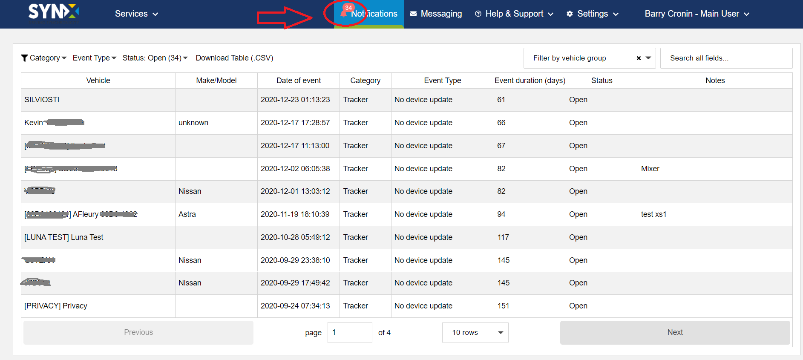Click the Help question mark icon
The width and height of the screenshot is (803, 360).
click(478, 14)
